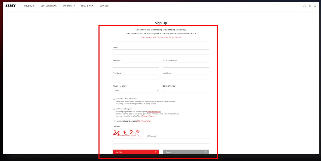Open the ODM SOLUTIONS menu
The image size is (321, 161).
[49, 6]
